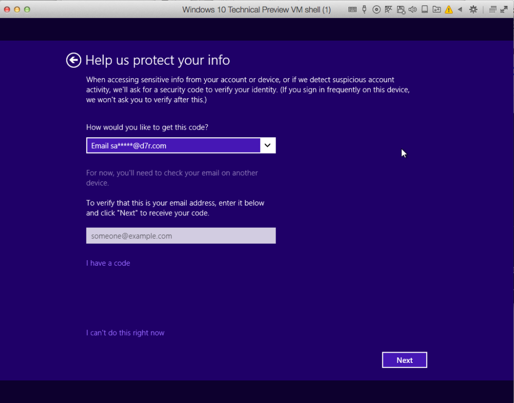The height and width of the screenshot is (403, 514).
Task: Expand the code delivery dropdown arrow
Action: (267, 145)
